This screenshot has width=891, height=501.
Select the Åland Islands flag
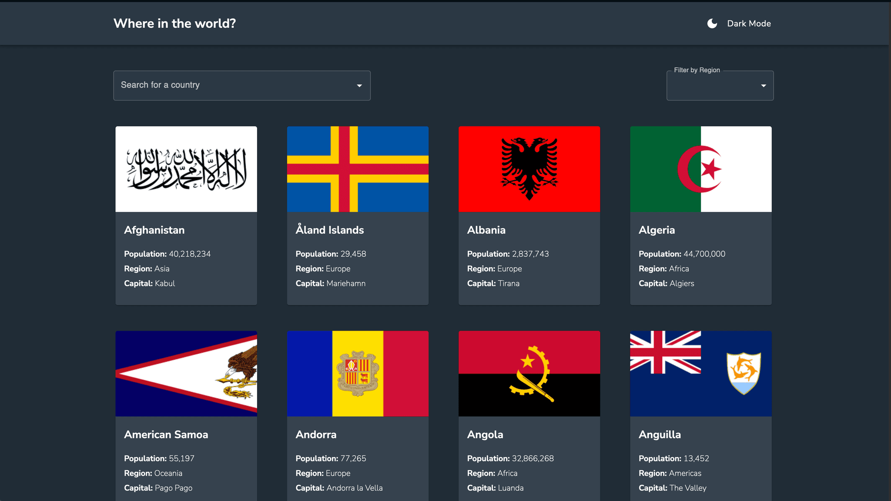click(358, 169)
